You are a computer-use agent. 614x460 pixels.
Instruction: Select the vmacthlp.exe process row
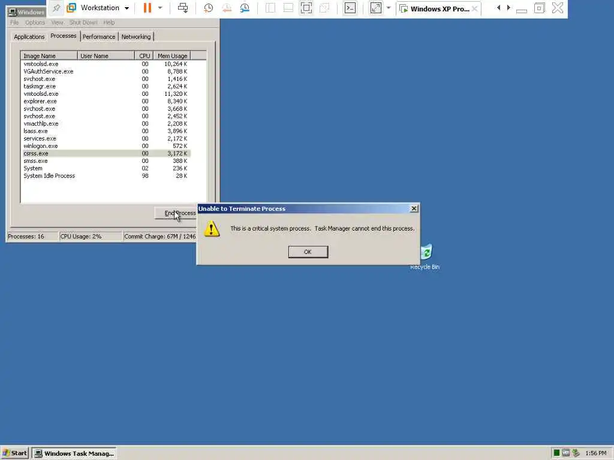pyautogui.click(x=106, y=123)
